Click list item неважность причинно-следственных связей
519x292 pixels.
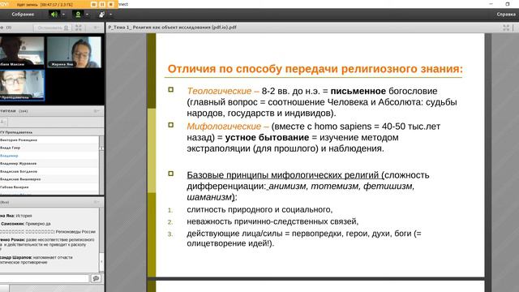coord(272,221)
